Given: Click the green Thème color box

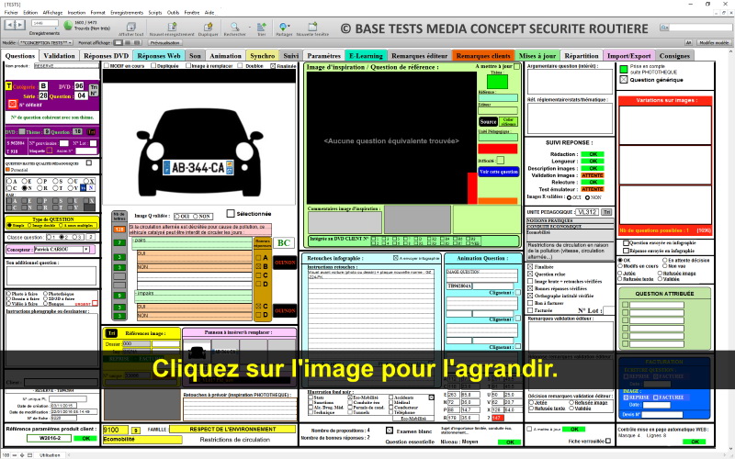Looking at the screenshot, I should pos(497,82).
